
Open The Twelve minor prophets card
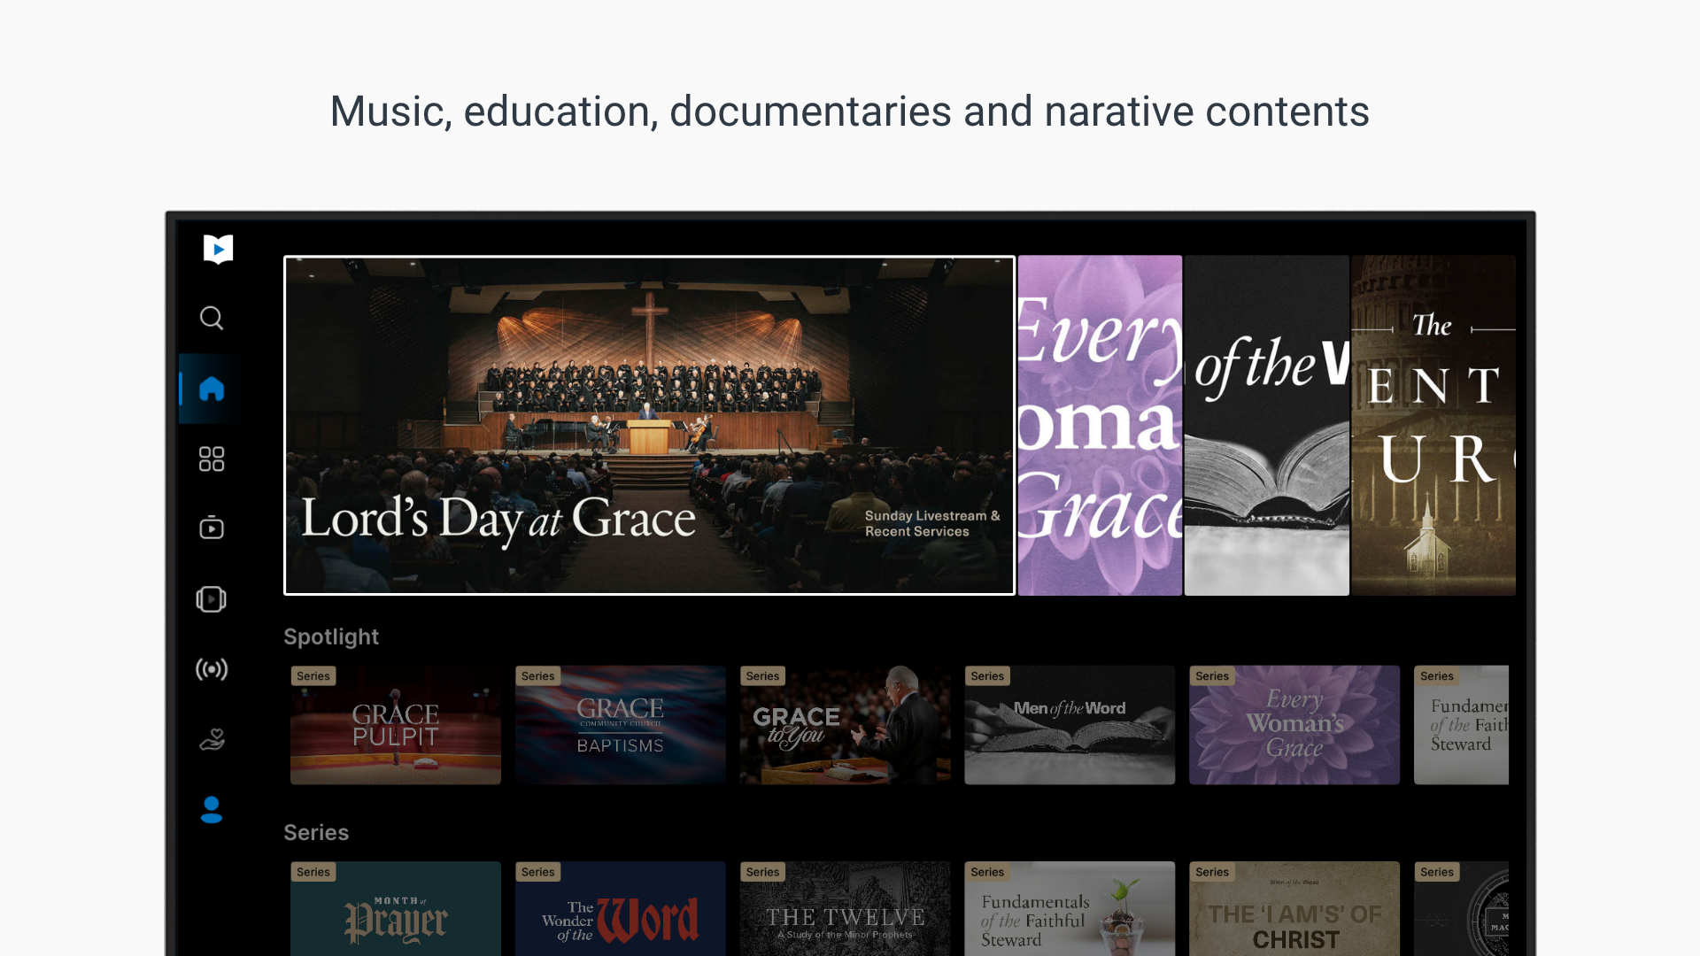(846, 909)
